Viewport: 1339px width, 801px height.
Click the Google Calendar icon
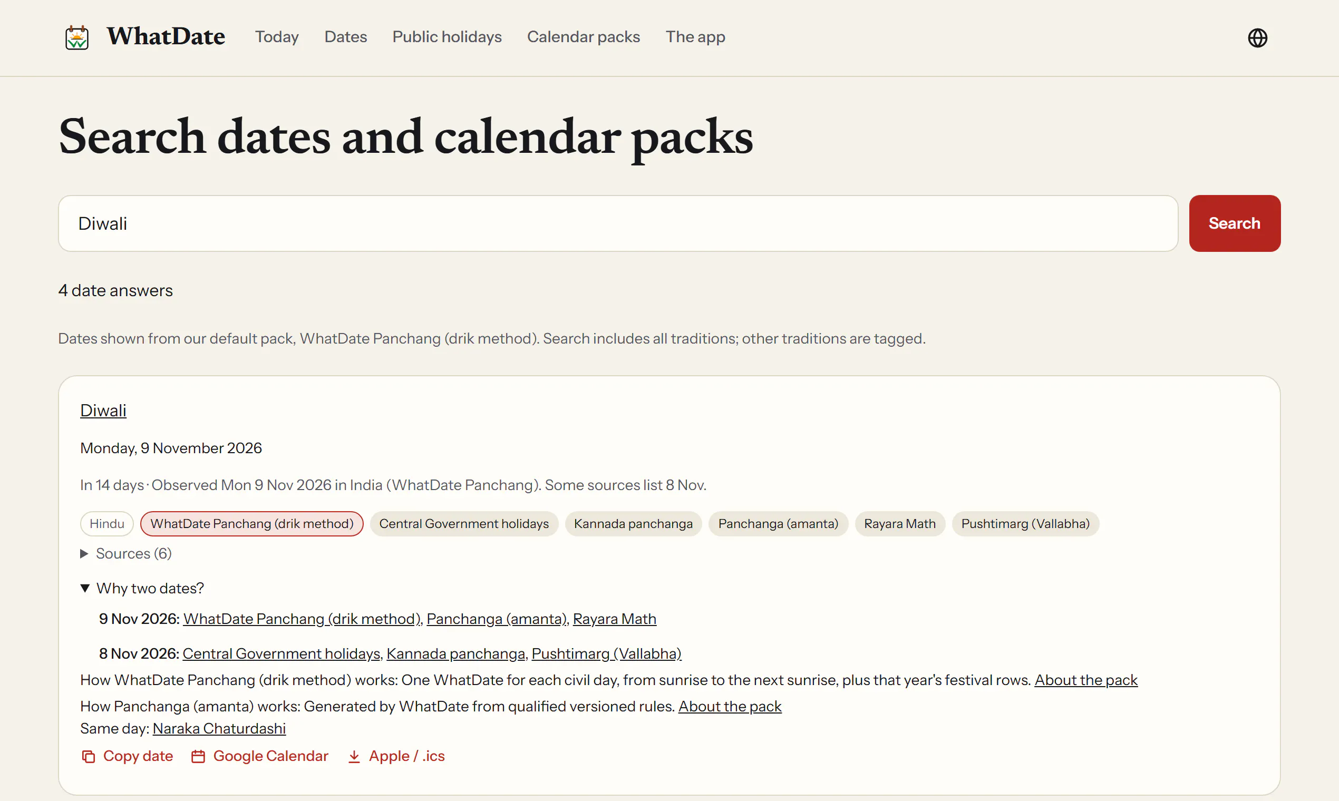coord(198,757)
